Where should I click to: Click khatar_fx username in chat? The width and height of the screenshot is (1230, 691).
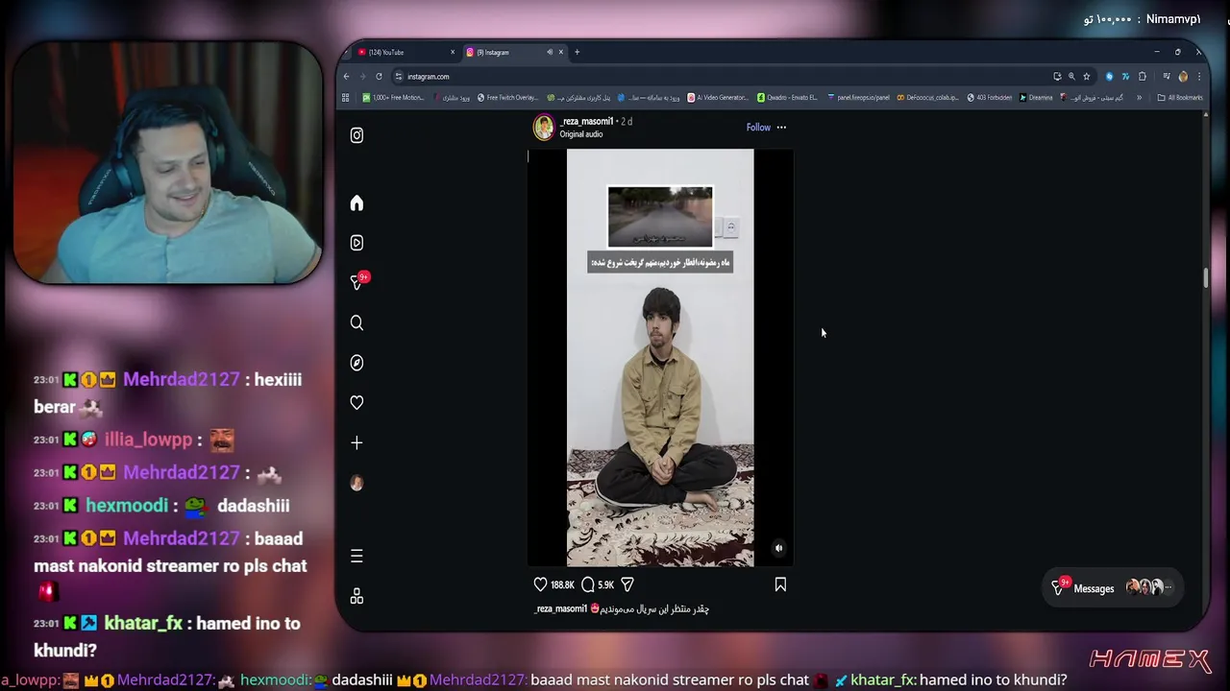(x=143, y=624)
